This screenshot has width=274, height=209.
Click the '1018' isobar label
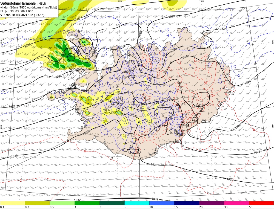(76, 19)
